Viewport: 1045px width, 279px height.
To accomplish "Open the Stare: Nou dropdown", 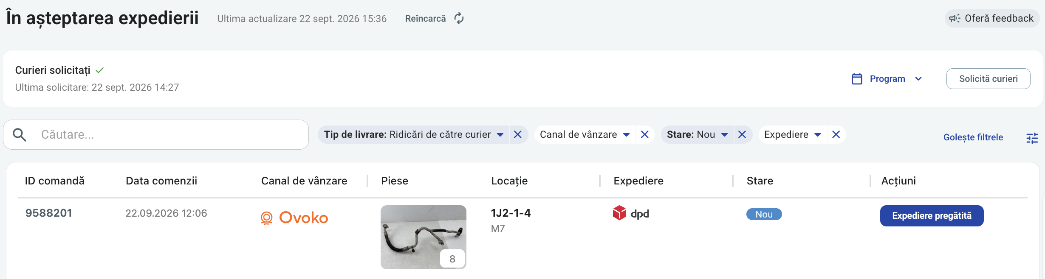I will click(725, 135).
